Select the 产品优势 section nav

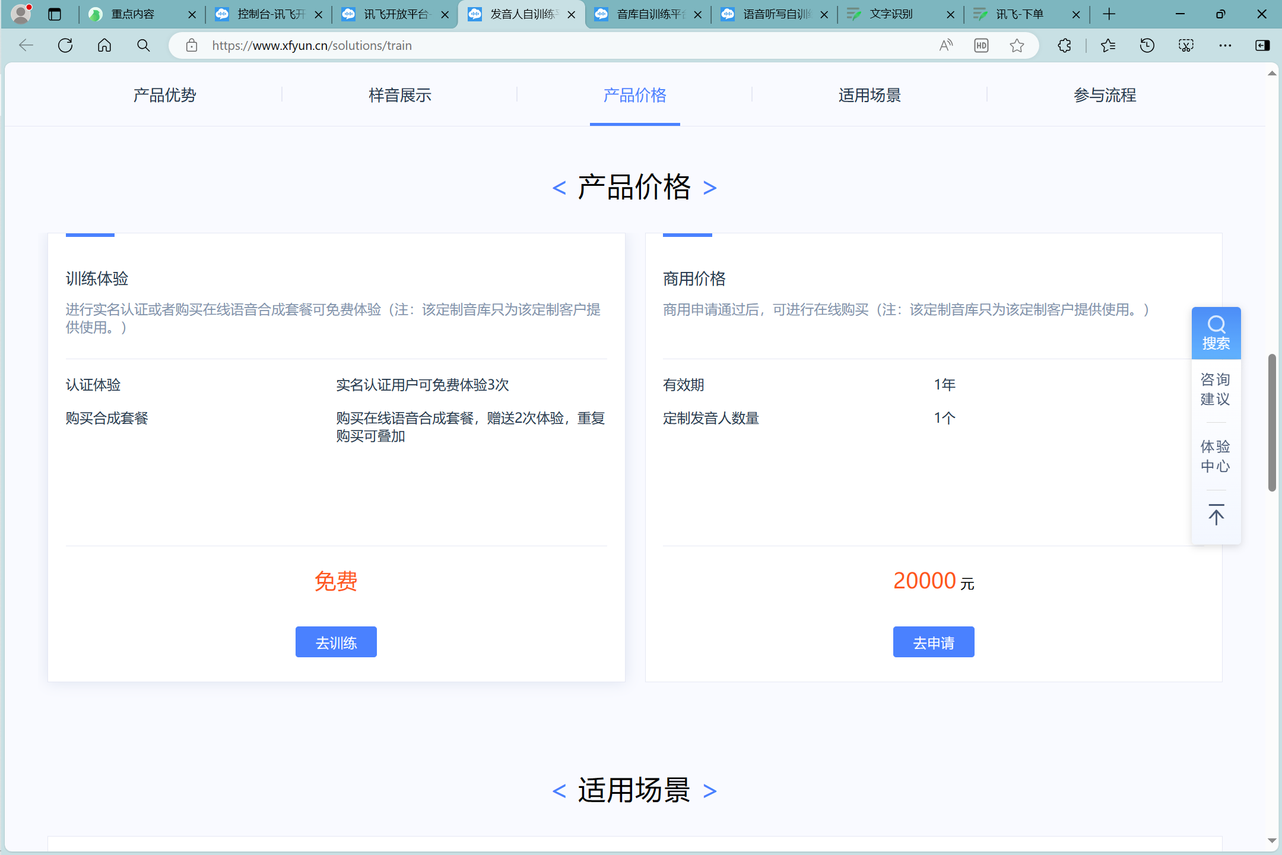click(x=164, y=95)
